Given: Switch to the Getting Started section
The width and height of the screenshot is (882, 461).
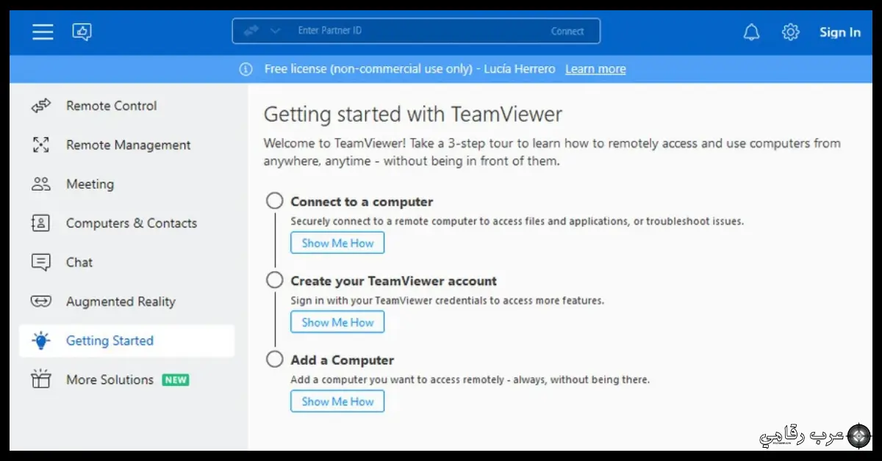Looking at the screenshot, I should (110, 340).
